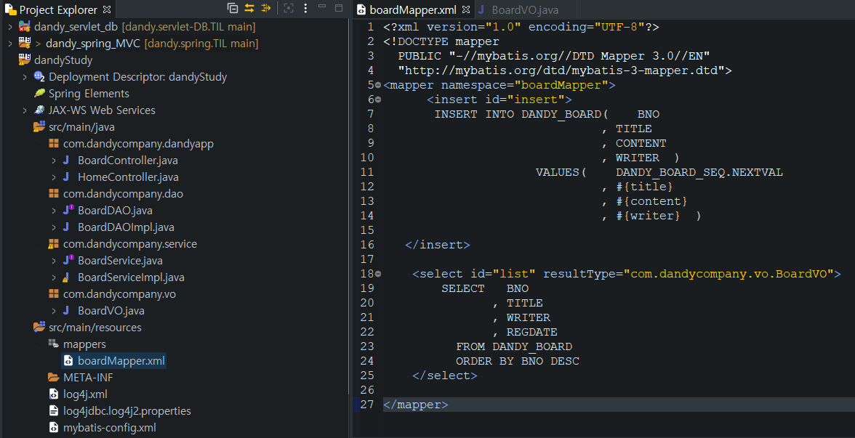
Task: Click the mappers package icon
Action: point(54,343)
